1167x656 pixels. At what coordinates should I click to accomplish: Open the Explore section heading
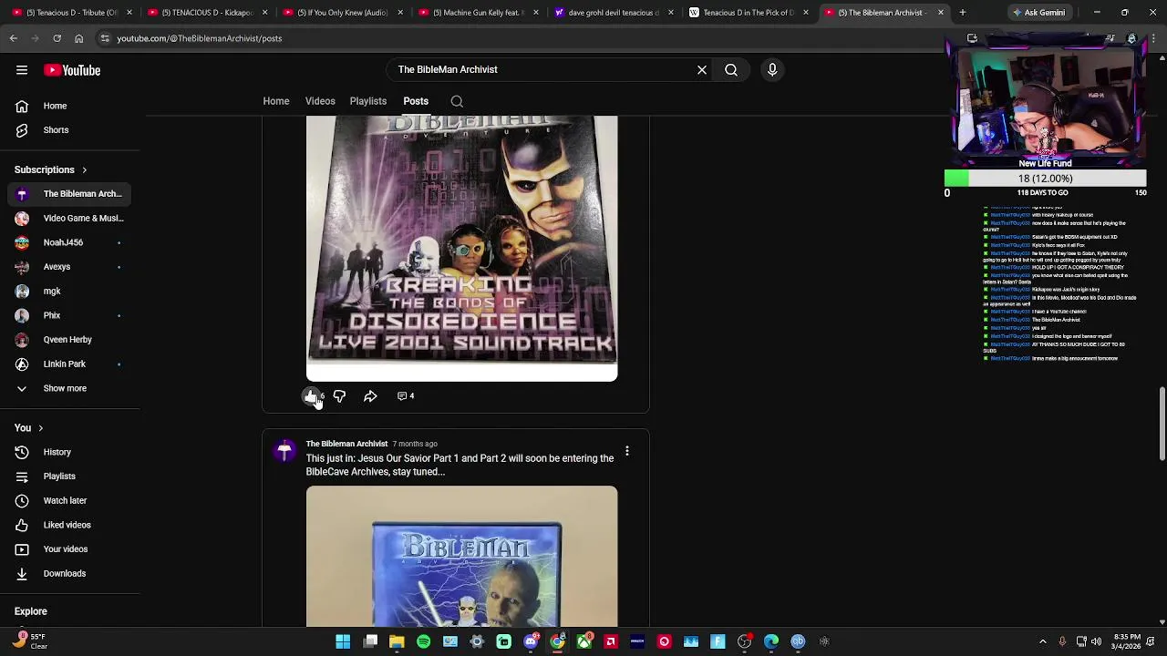[x=30, y=611]
